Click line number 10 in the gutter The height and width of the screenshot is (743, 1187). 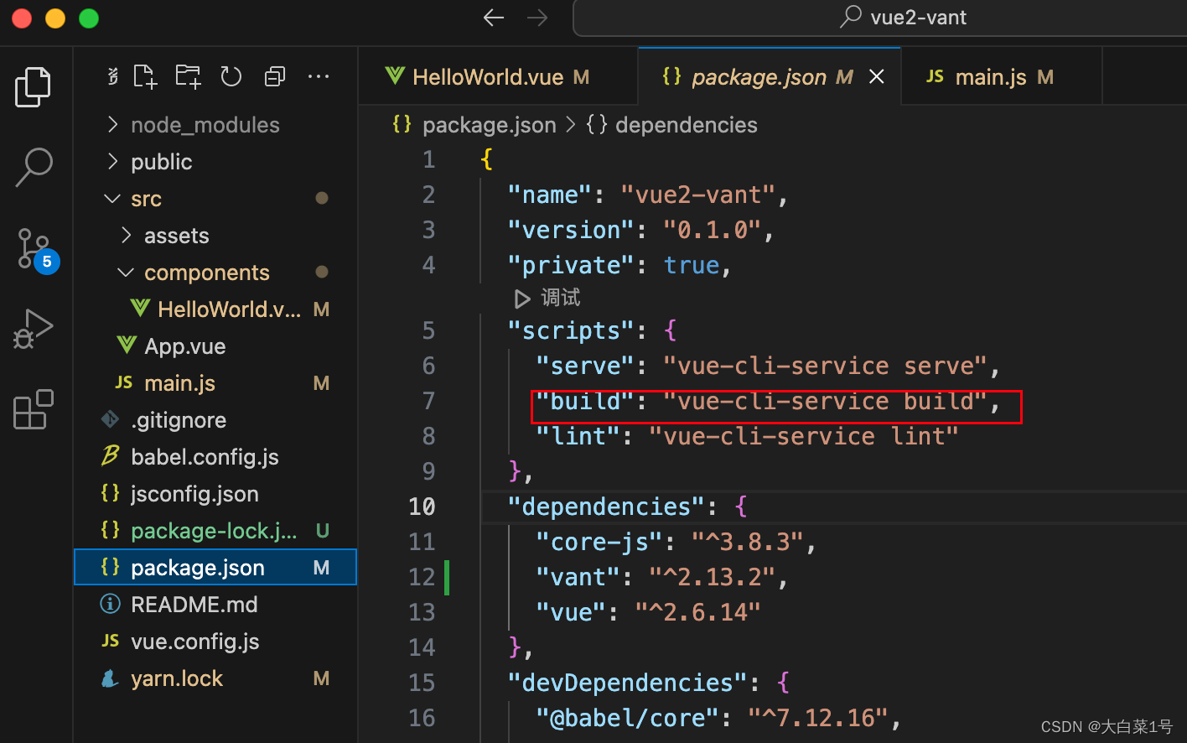click(422, 507)
